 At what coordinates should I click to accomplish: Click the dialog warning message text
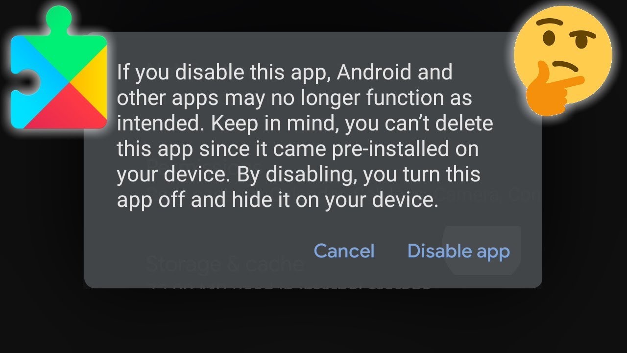tap(305, 136)
